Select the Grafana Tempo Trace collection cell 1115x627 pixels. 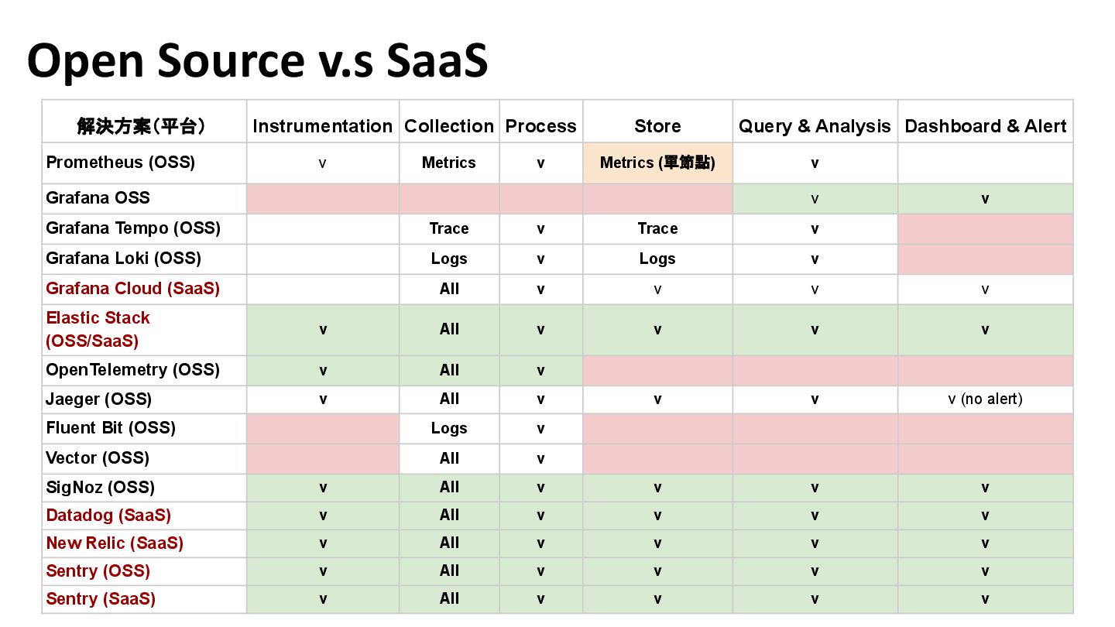449,228
